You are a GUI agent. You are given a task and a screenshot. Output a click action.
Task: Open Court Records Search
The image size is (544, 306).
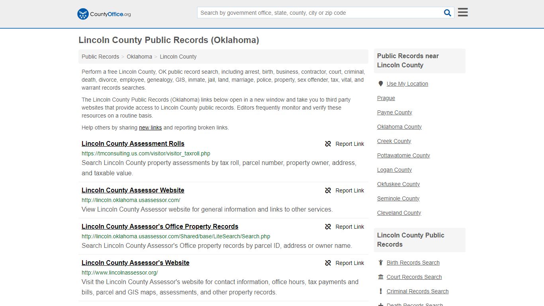414,277
